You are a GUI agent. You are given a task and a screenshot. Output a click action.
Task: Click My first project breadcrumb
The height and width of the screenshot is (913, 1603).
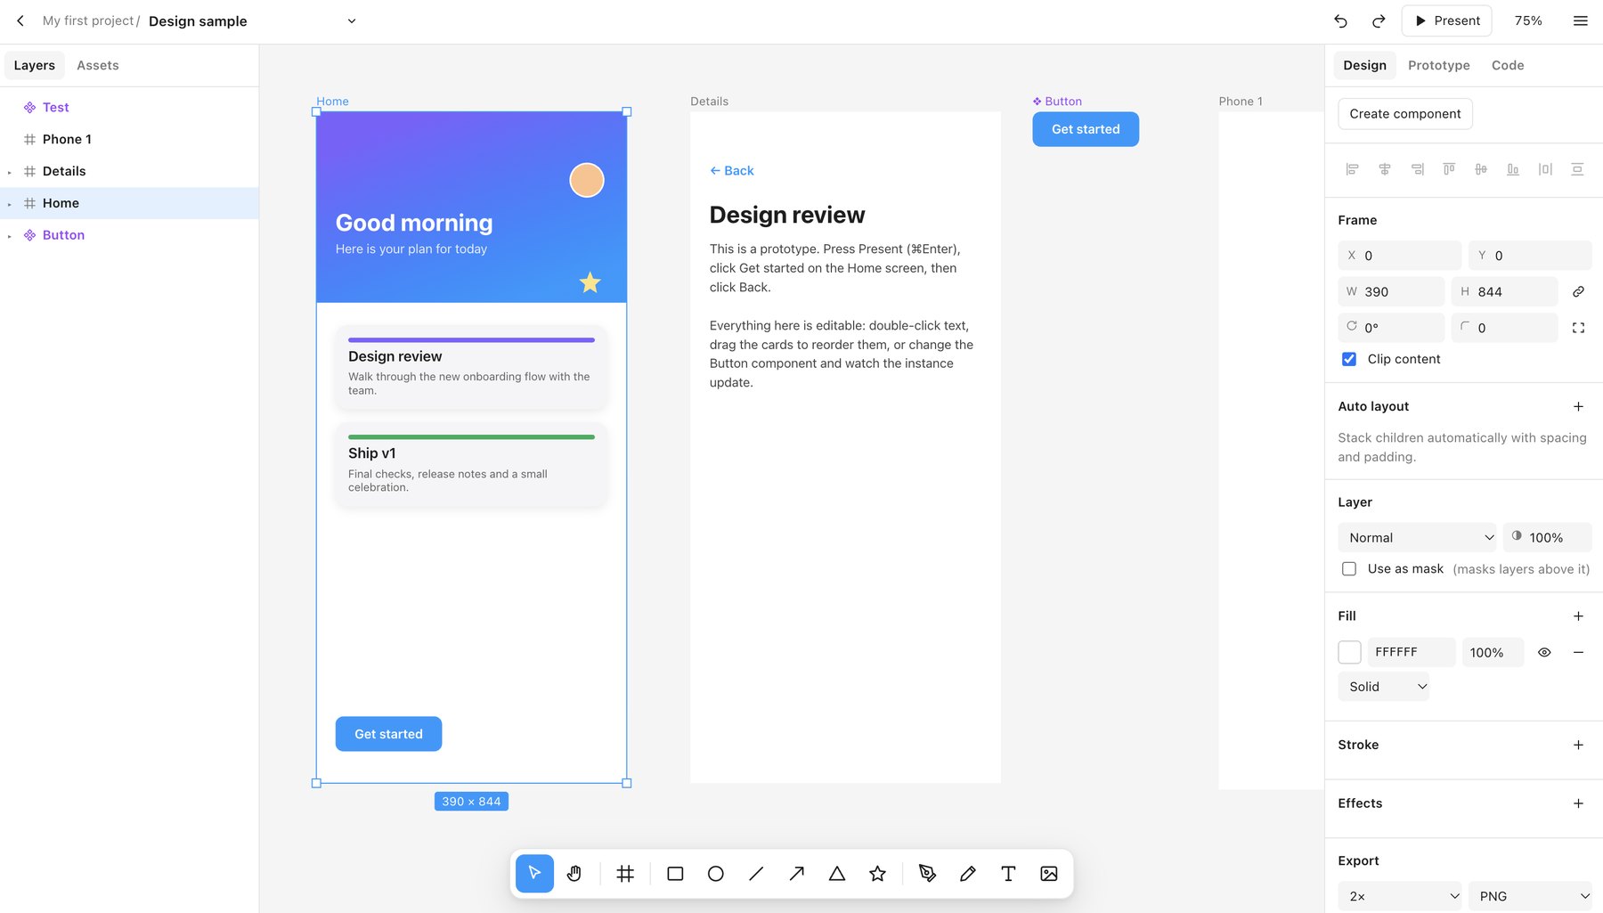point(88,20)
